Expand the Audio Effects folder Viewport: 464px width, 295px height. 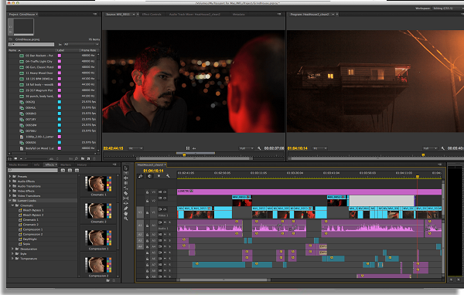10,181
